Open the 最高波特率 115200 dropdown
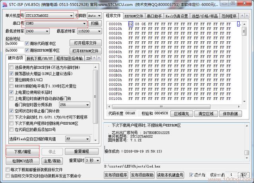Viewport: 254px width, 183px height. pos(89,31)
